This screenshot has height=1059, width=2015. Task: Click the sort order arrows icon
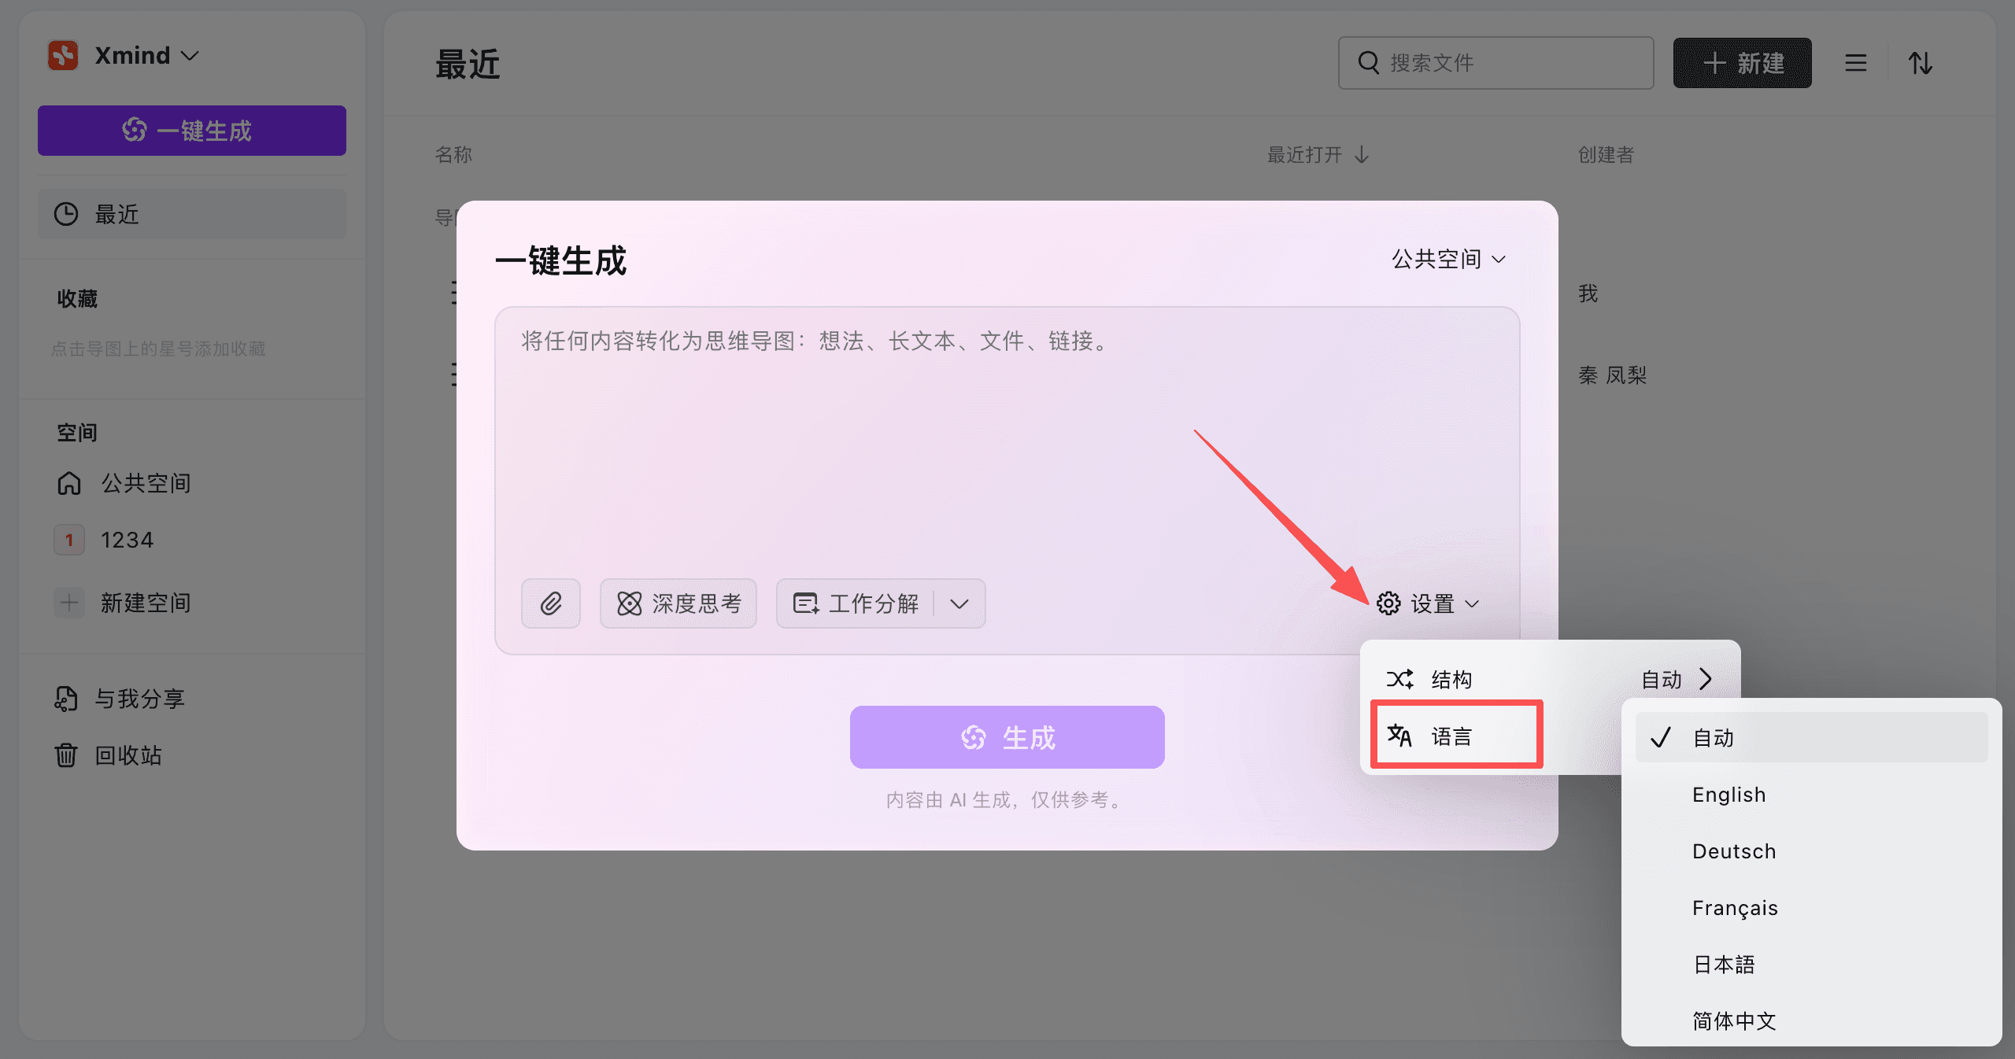1921,63
